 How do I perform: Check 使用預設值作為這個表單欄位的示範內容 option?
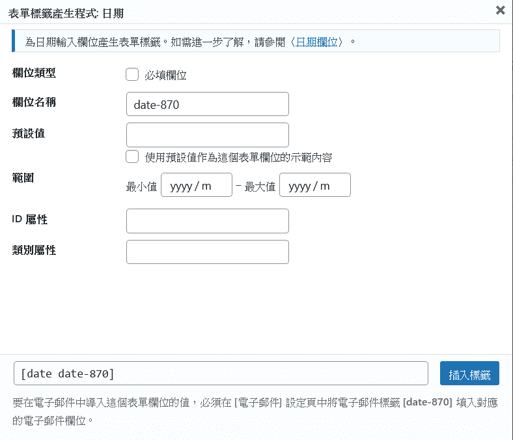coord(132,156)
